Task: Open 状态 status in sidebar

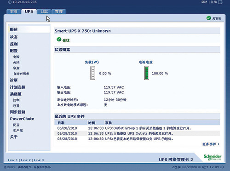Action: coord(14,37)
